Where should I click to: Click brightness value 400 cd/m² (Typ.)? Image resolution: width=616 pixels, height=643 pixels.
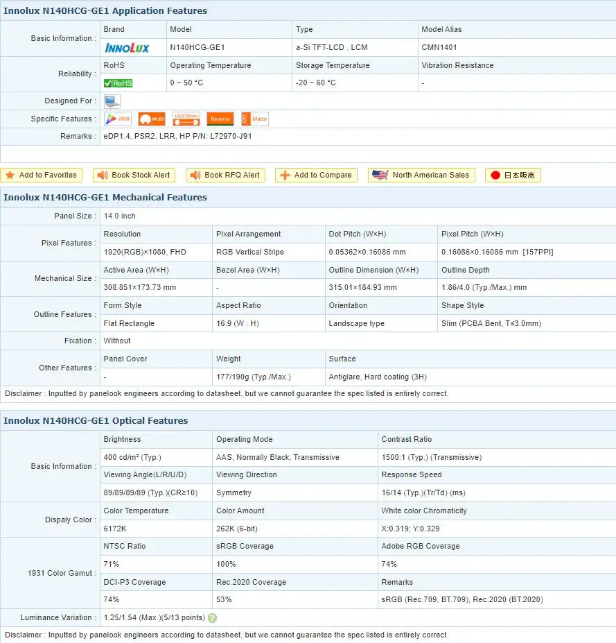(x=132, y=457)
